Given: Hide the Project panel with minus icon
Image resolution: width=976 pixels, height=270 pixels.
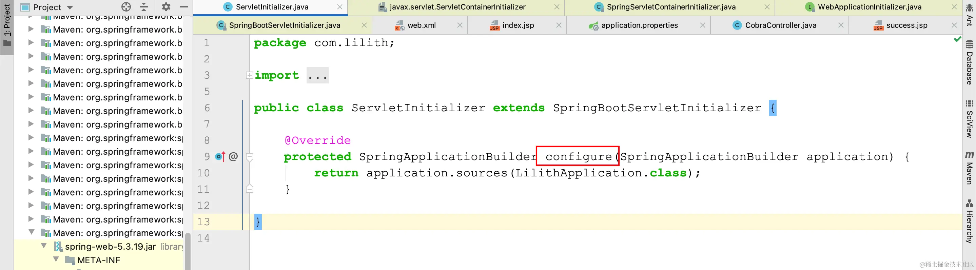Looking at the screenshot, I should coord(184,7).
